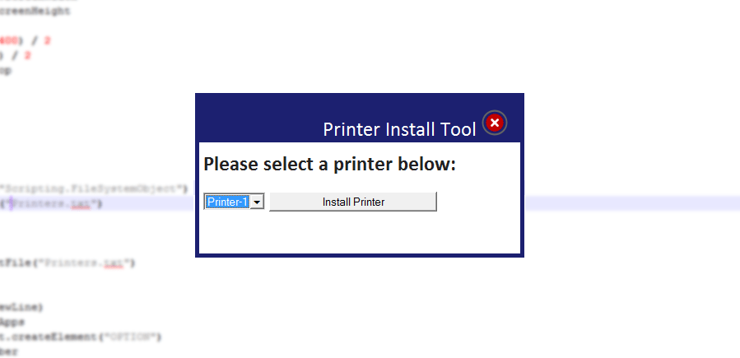Click the bottom blue border of dialog

(x=360, y=255)
